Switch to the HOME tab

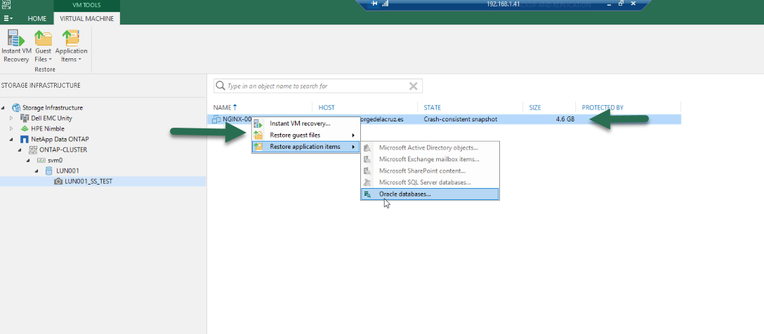[37, 18]
